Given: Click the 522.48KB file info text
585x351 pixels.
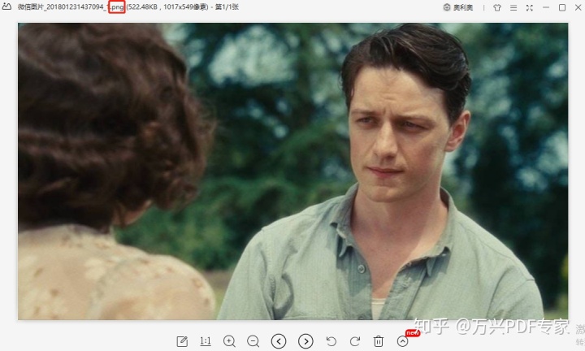Looking at the screenshot, I should [167, 7].
